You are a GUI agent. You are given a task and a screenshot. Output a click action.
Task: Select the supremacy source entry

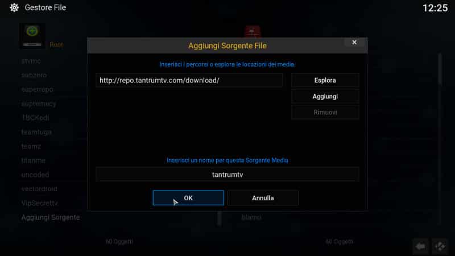pos(39,104)
